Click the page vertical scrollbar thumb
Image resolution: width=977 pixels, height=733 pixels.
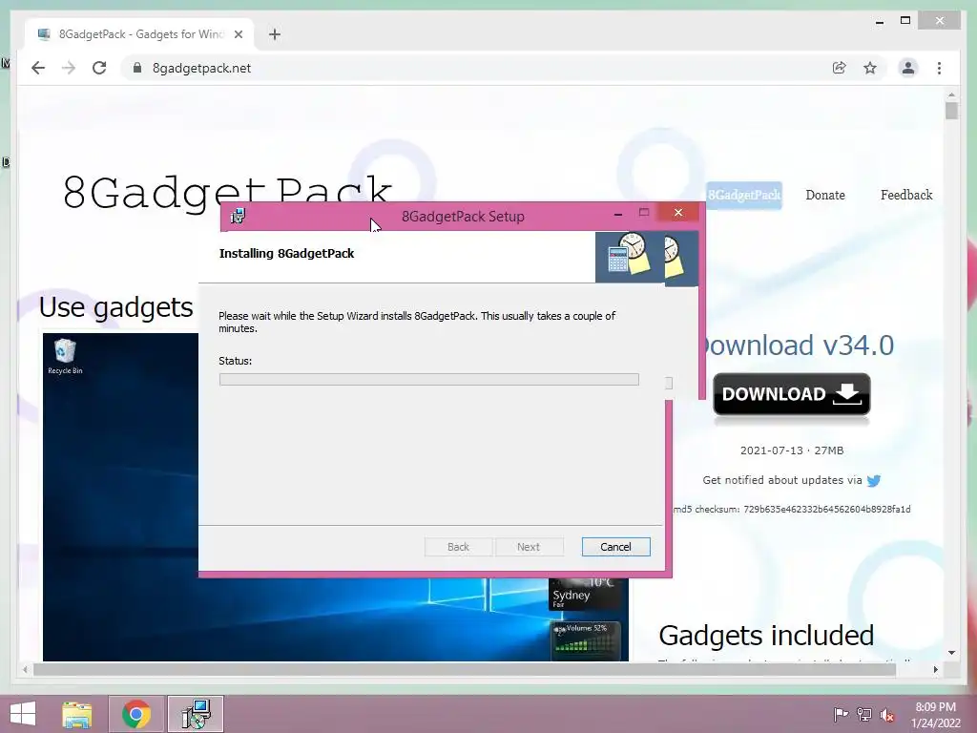pos(951,111)
